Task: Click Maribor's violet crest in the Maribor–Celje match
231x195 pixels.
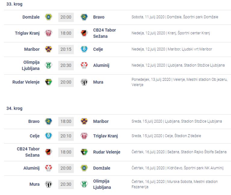Action: point(48,49)
